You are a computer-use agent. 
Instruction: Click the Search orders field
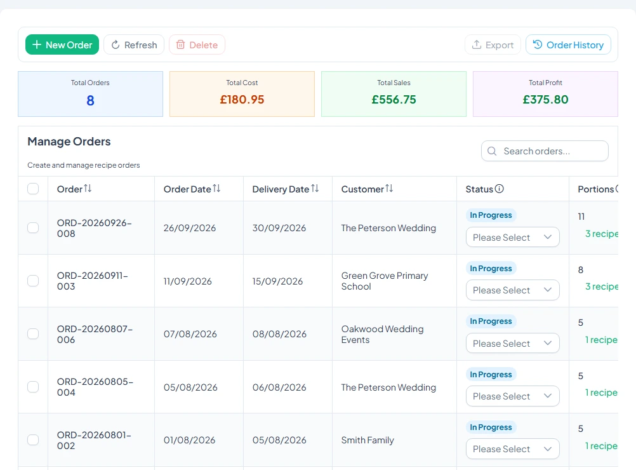[545, 151]
